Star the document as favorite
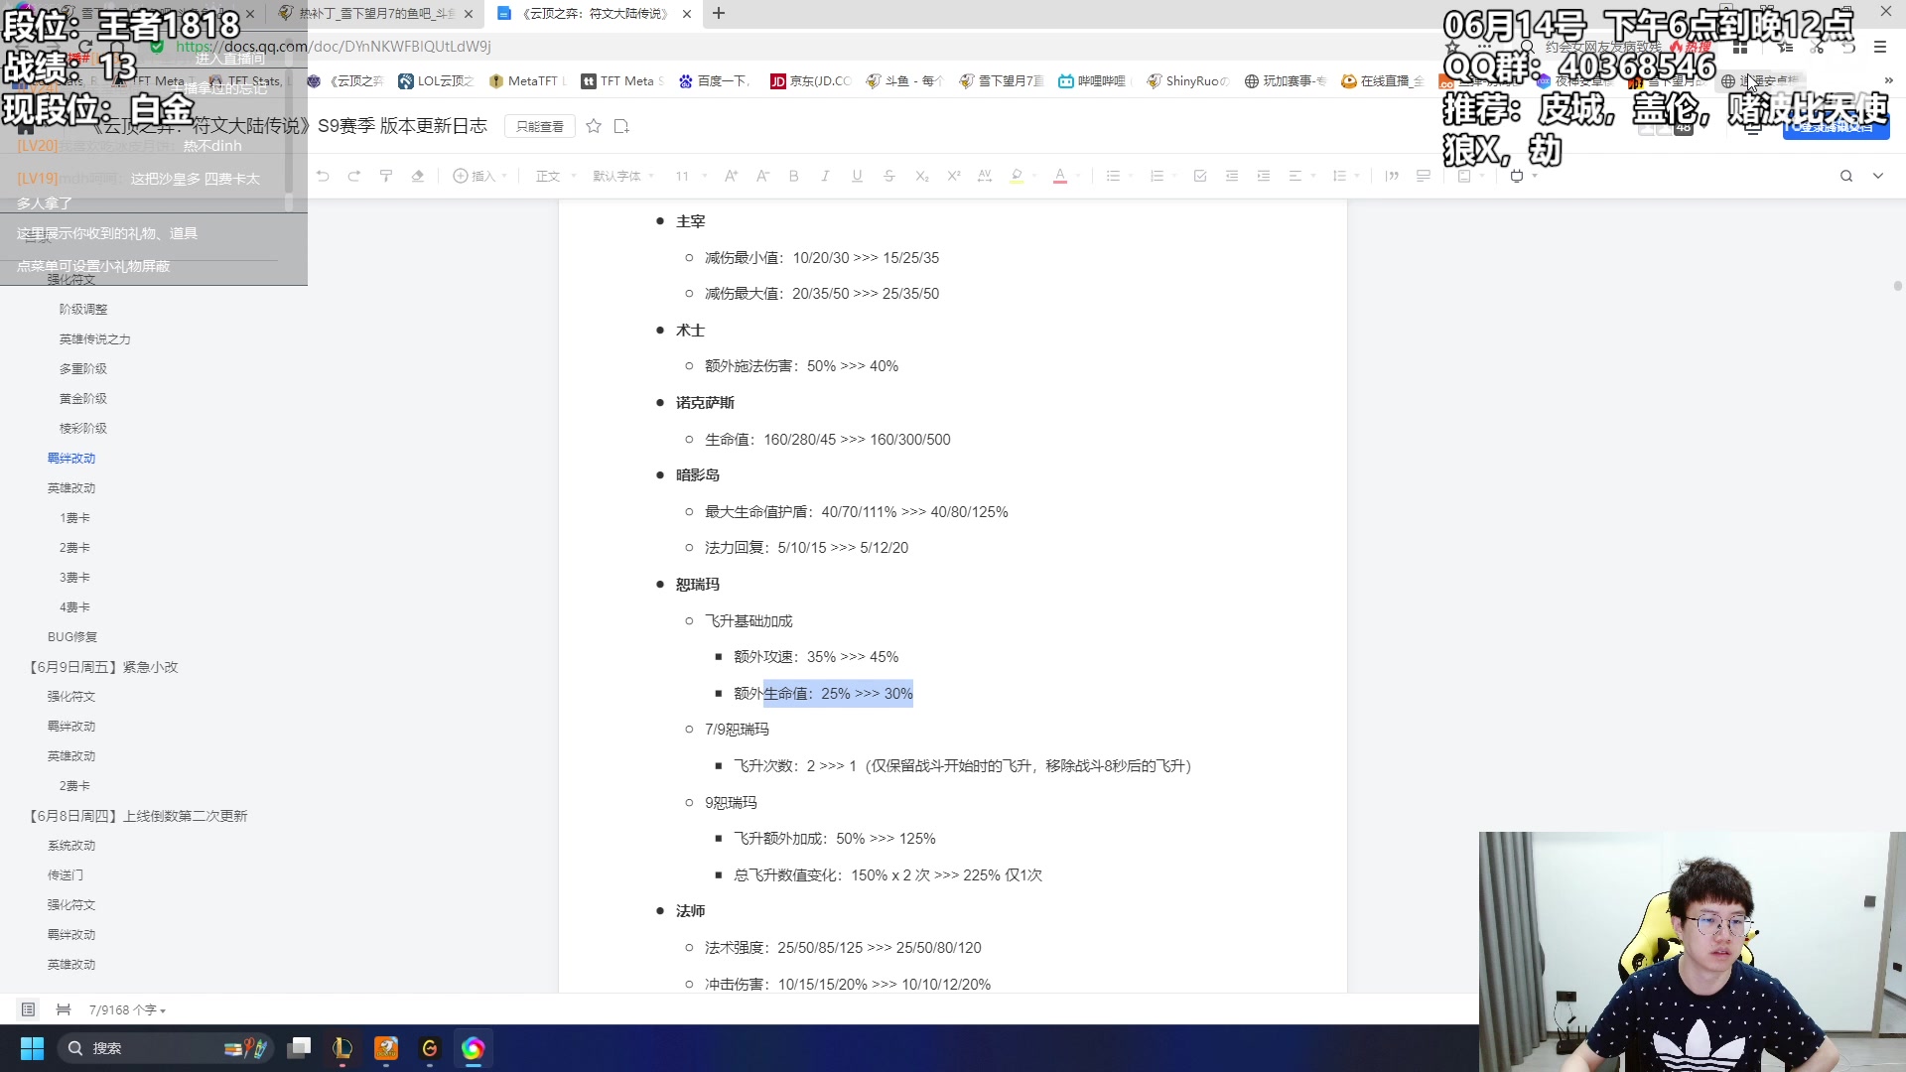This screenshot has width=1906, height=1072. point(594,126)
